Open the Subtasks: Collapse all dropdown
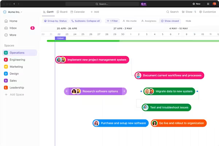The image size is (219, 146). pos(86,21)
